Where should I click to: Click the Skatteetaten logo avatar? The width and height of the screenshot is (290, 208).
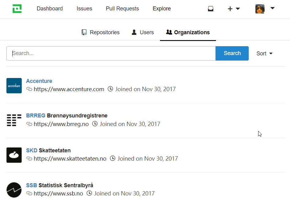coord(14,155)
